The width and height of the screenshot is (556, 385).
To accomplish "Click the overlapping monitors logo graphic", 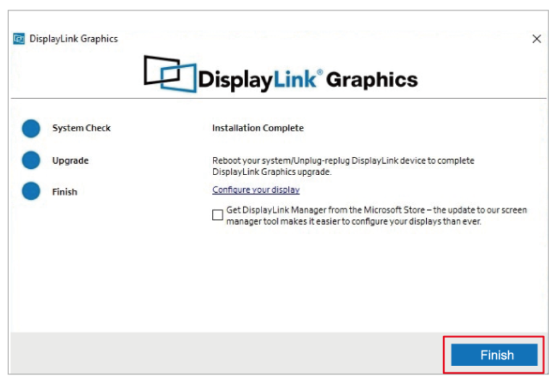I will pyautogui.click(x=169, y=73).
